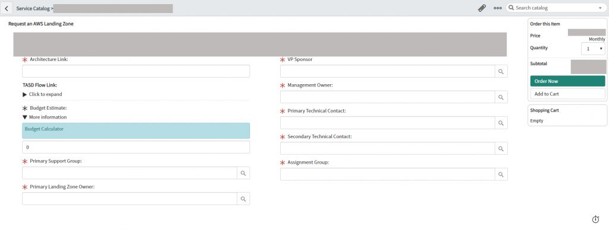The width and height of the screenshot is (609, 230).
Task: Click the Order Now button
Action: click(x=567, y=81)
